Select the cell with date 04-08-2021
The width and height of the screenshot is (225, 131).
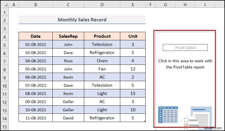[35, 61]
